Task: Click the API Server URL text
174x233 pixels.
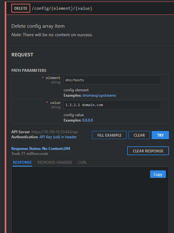Action: coord(55,132)
